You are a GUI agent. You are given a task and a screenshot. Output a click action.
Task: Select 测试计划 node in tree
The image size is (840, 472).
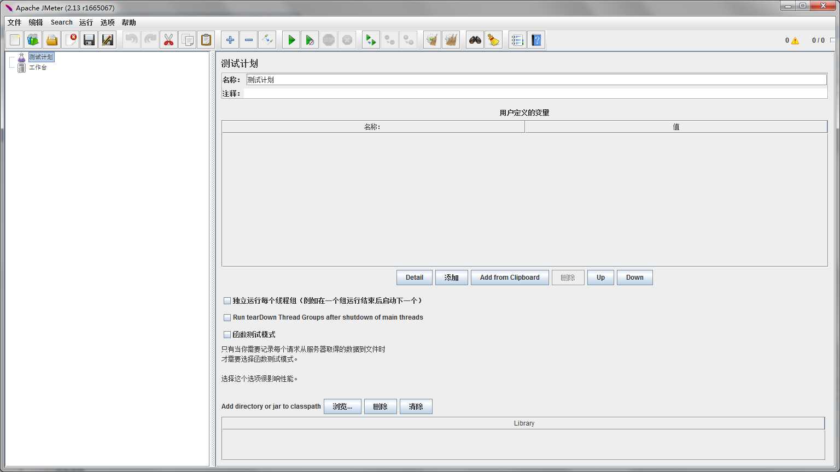point(41,57)
